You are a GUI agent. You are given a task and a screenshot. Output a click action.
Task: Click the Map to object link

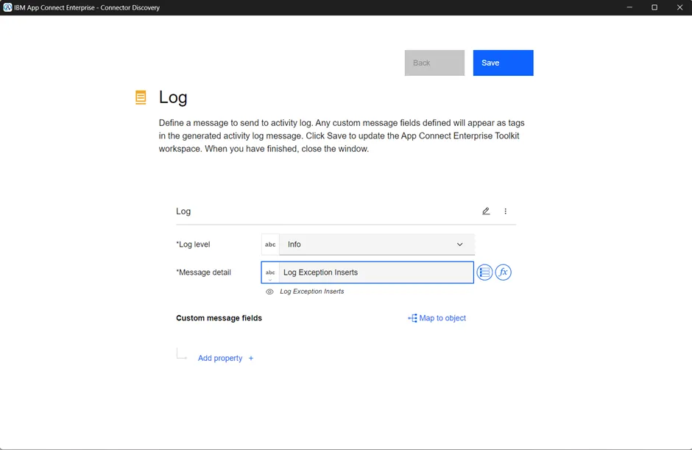pos(442,318)
